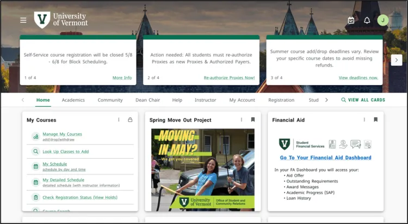Click the Check Registration Status clipboard icon
The width and height of the screenshot is (408, 224).
(36, 197)
